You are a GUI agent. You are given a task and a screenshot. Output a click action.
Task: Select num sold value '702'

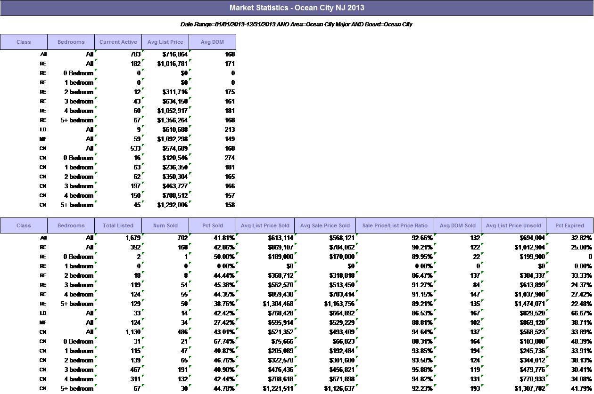pyautogui.click(x=182, y=238)
